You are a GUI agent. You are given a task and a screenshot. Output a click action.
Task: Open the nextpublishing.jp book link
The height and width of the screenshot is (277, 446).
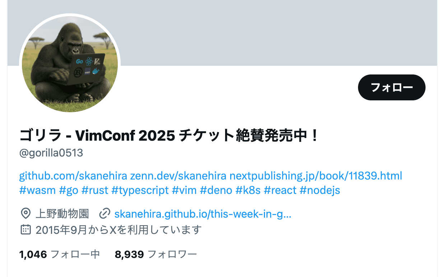pos(316,176)
